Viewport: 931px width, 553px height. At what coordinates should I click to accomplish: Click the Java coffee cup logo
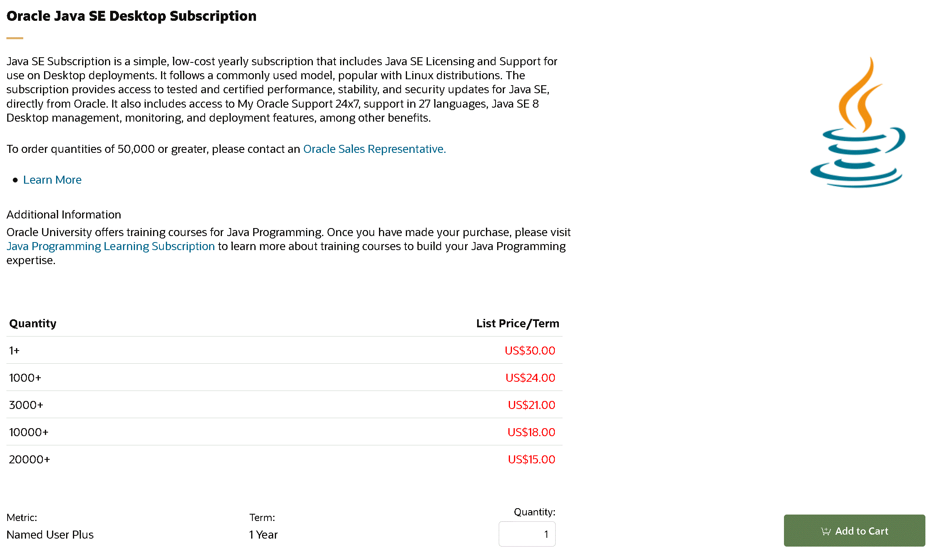[858, 123]
